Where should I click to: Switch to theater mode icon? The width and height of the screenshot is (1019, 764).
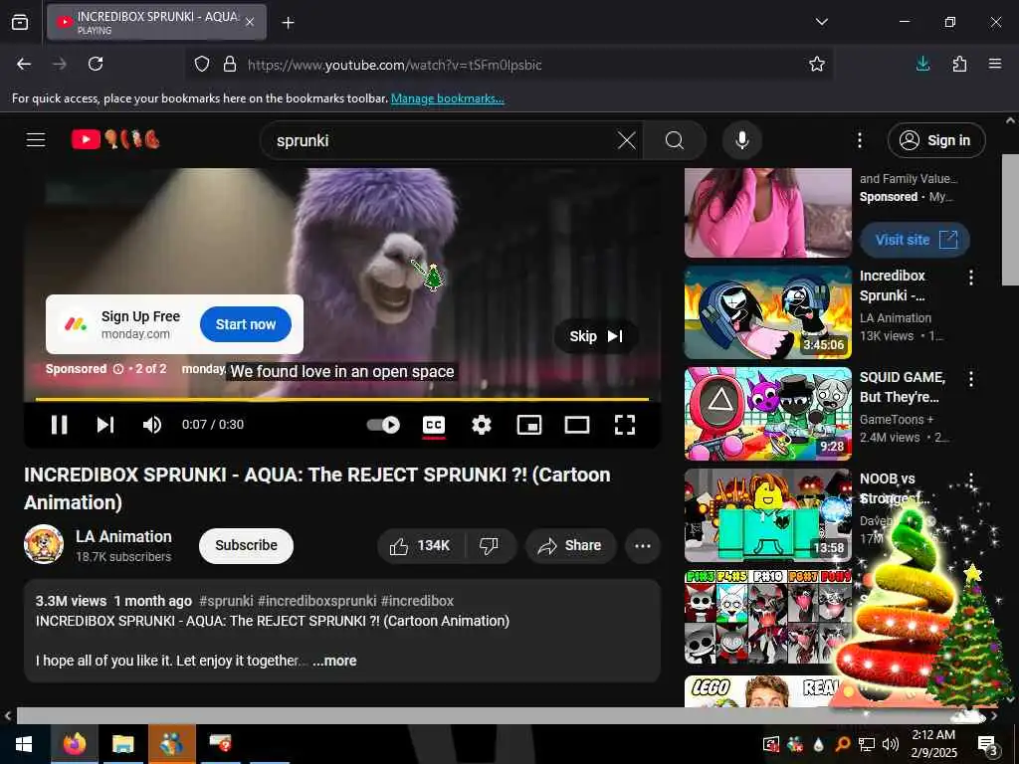(x=577, y=425)
